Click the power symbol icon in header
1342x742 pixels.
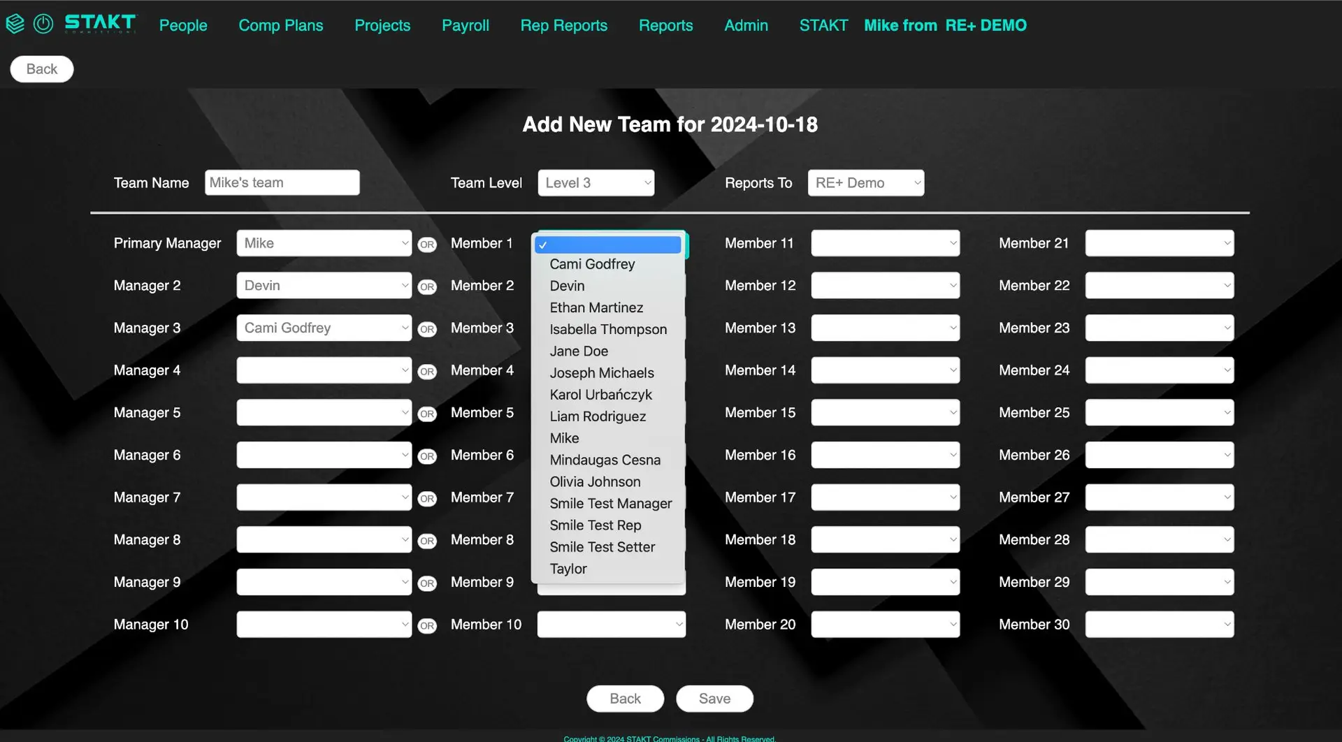coord(43,24)
